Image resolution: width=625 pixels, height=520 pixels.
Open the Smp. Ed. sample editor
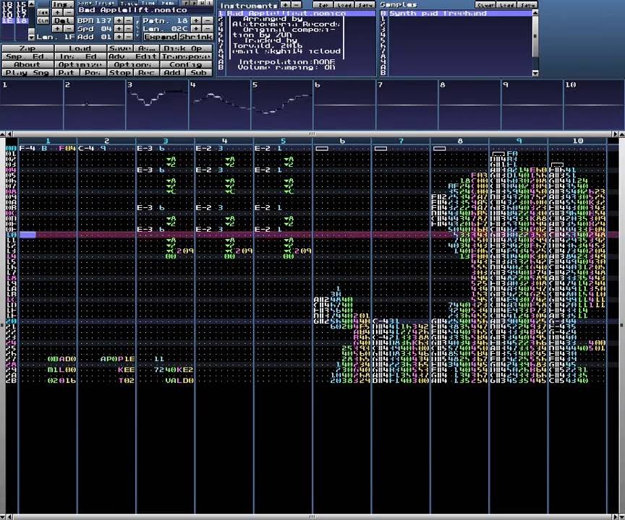pos(27,56)
